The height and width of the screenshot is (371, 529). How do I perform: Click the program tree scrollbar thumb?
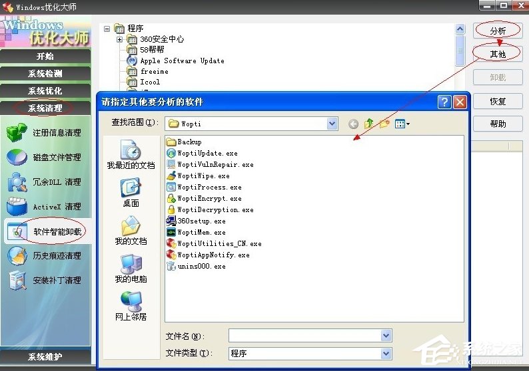pyautogui.click(x=460, y=51)
